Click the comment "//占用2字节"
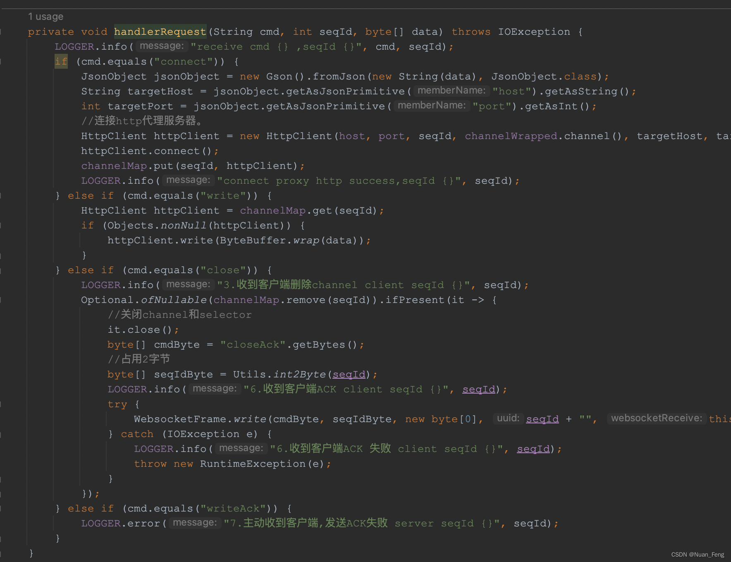This screenshot has width=731, height=562. click(139, 359)
